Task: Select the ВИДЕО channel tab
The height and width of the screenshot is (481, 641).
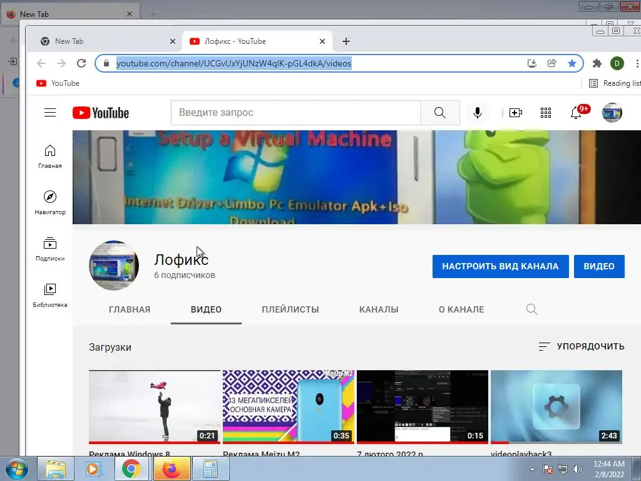Action: [x=206, y=309]
